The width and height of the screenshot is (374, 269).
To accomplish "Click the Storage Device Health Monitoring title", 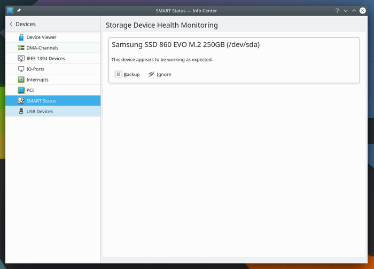I will (x=161, y=25).
